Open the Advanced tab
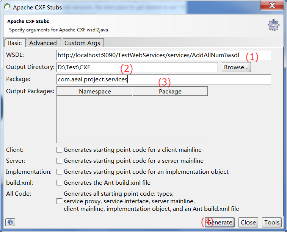This screenshot has height=232, width=287. point(43,43)
